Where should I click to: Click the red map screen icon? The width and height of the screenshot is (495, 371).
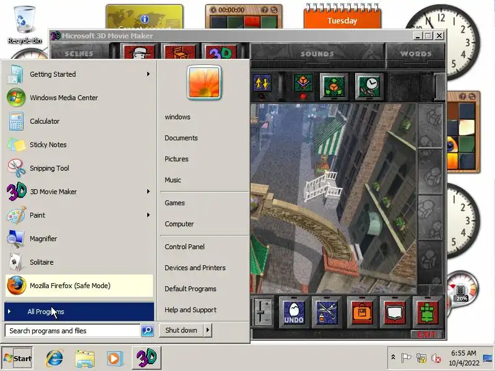pyautogui.click(x=394, y=312)
